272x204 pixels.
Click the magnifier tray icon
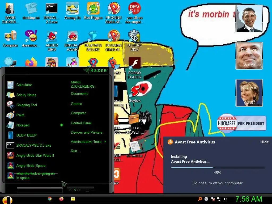coord(200,199)
